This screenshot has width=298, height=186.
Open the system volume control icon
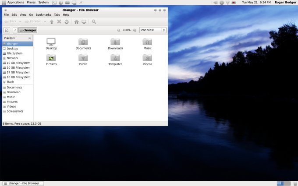(215, 3)
